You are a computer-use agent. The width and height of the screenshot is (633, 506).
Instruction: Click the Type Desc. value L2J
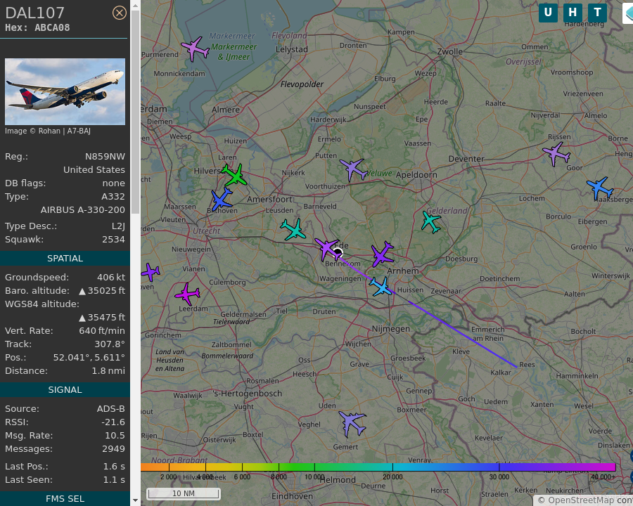point(118,226)
